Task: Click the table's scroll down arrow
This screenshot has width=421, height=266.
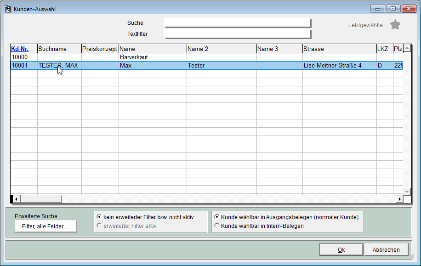Action: pyautogui.click(x=407, y=192)
